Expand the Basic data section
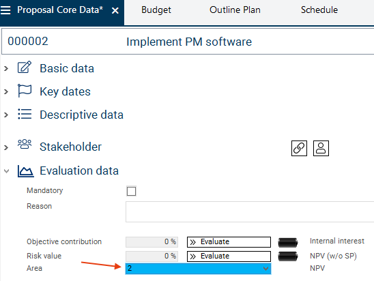Viewport: 374px width, 281px height. [6, 69]
